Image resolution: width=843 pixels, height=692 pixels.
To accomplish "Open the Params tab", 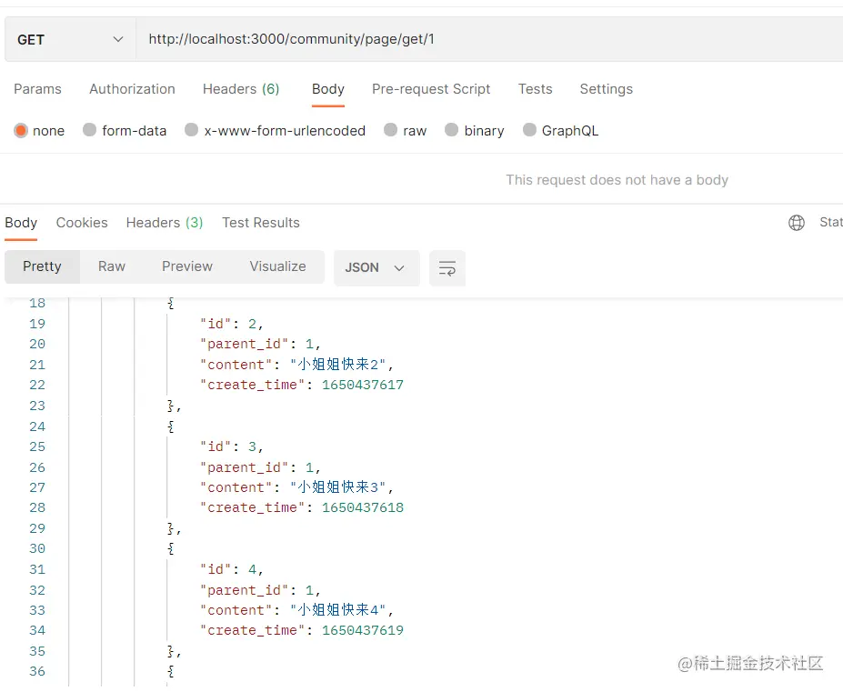I will coord(37,89).
